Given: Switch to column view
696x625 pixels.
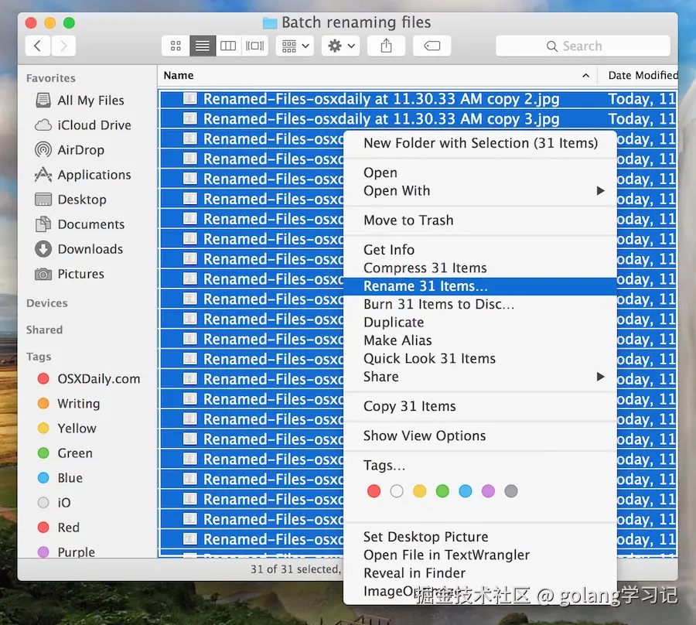Looking at the screenshot, I should [228, 46].
